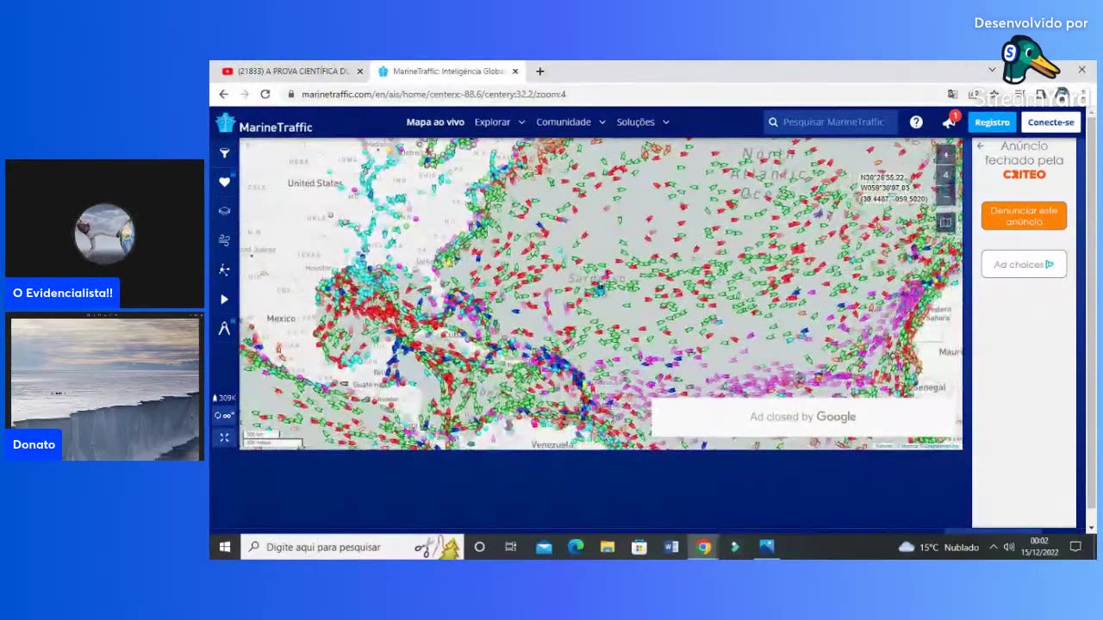Expand the Soluções dropdown menu
This screenshot has width=1103, height=620.
click(x=643, y=122)
